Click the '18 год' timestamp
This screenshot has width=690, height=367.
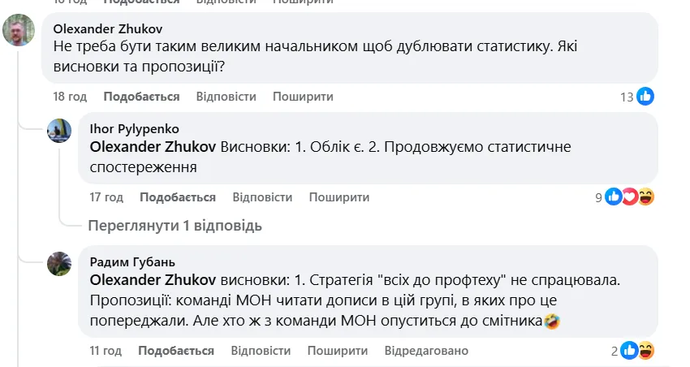(x=70, y=97)
